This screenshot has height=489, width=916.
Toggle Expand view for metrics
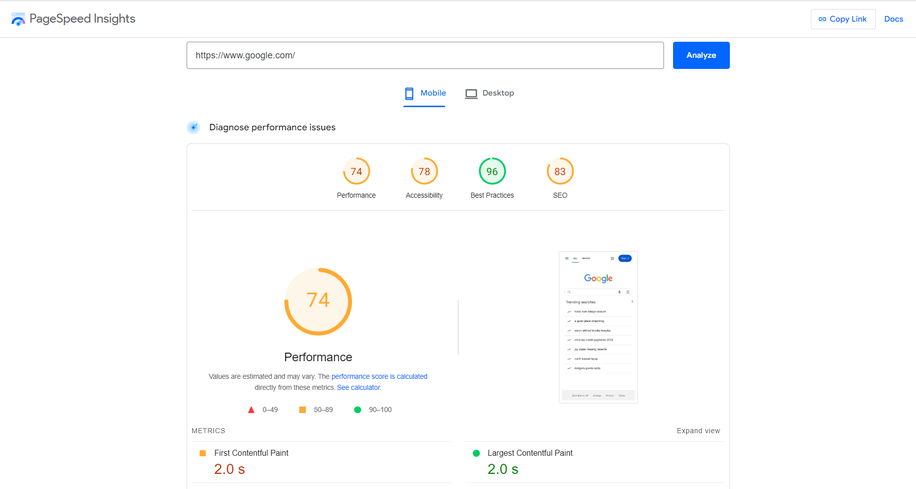click(698, 431)
